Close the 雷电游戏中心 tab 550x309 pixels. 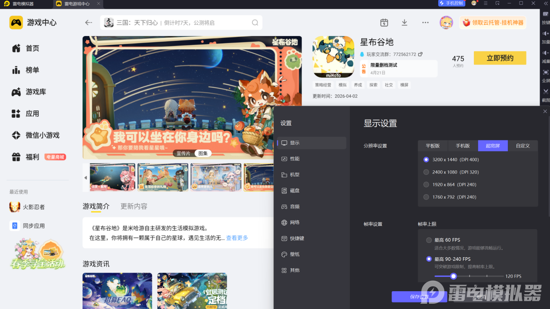[99, 3]
